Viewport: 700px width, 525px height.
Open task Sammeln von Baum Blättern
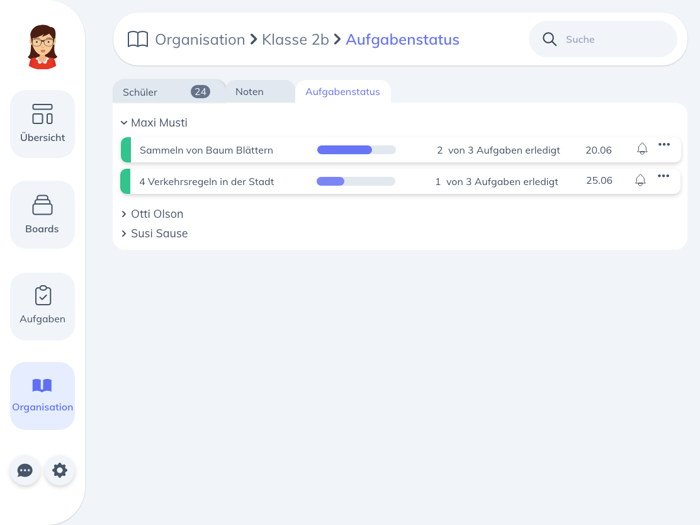tap(206, 150)
